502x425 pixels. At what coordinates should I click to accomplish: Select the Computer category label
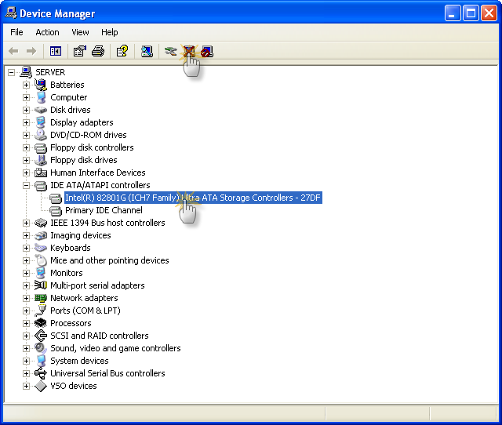(x=68, y=97)
